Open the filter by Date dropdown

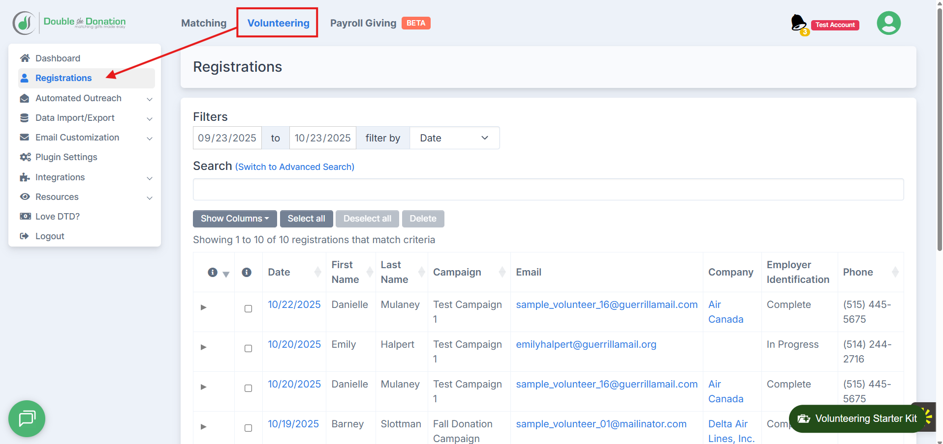[x=454, y=138]
